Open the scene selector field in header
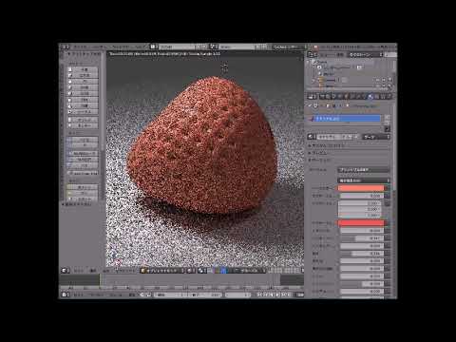The height and width of the screenshot is (342, 456). click(237, 47)
